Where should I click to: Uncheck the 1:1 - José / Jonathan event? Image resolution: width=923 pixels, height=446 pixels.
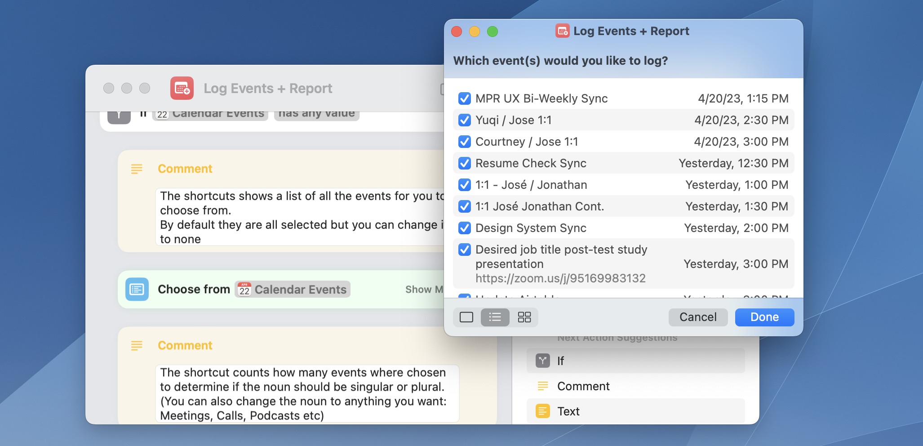point(465,185)
